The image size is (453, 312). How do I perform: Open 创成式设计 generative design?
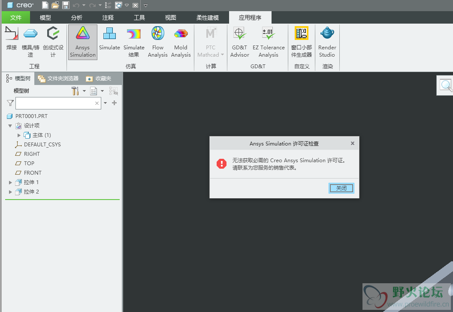tap(53, 42)
